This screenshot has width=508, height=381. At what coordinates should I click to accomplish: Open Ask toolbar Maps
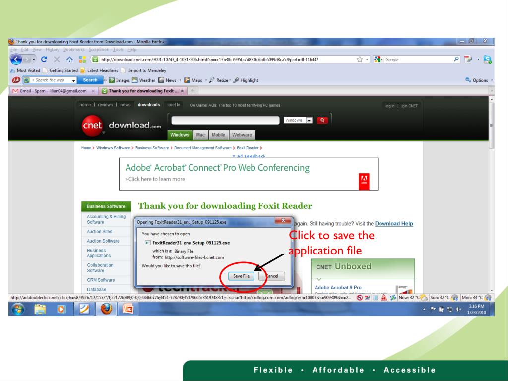click(193, 80)
